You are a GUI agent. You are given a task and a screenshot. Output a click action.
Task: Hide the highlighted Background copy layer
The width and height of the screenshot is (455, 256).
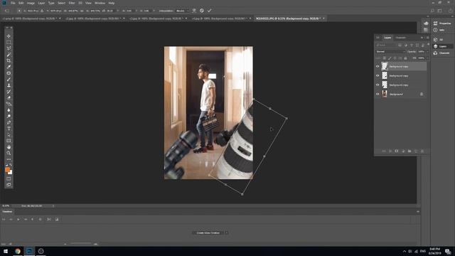click(x=378, y=66)
